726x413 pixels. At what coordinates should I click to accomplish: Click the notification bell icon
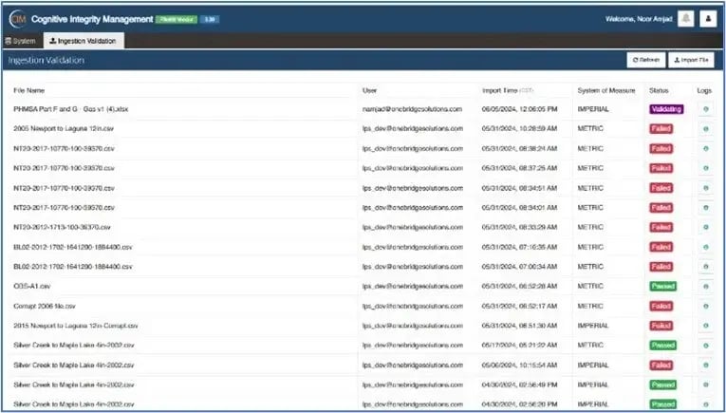(x=685, y=19)
